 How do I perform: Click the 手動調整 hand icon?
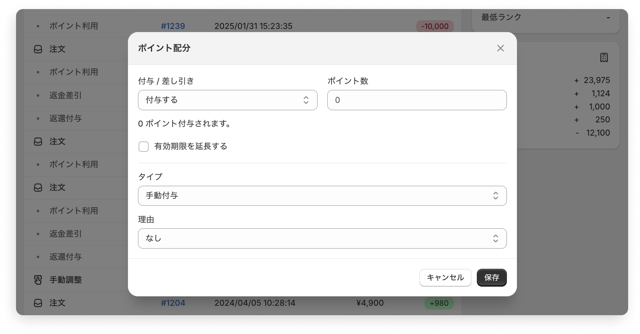click(x=38, y=280)
